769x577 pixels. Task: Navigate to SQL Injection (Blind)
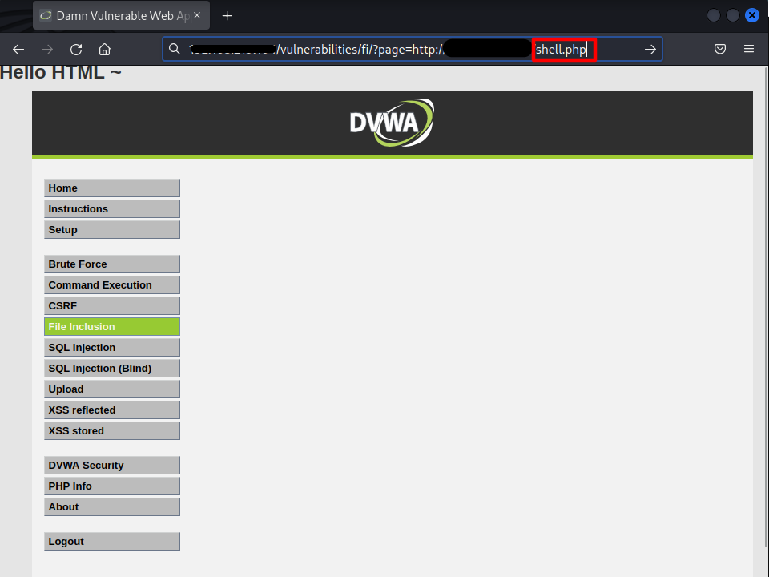coord(111,369)
